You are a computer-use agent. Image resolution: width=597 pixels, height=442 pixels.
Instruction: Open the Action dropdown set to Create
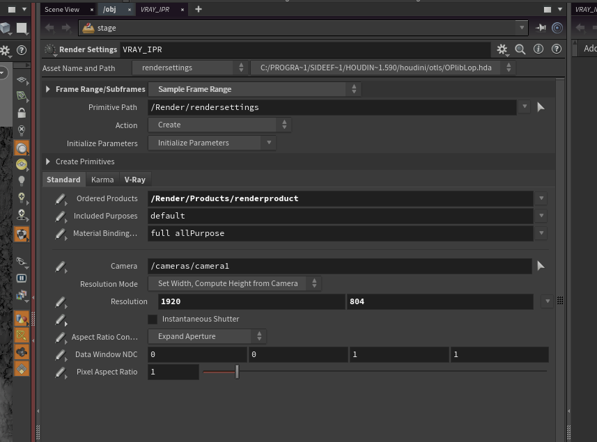219,125
